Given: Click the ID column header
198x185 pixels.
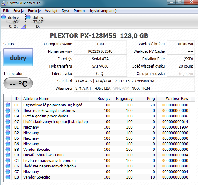Looking at the screenshot, I should coord(16,98).
